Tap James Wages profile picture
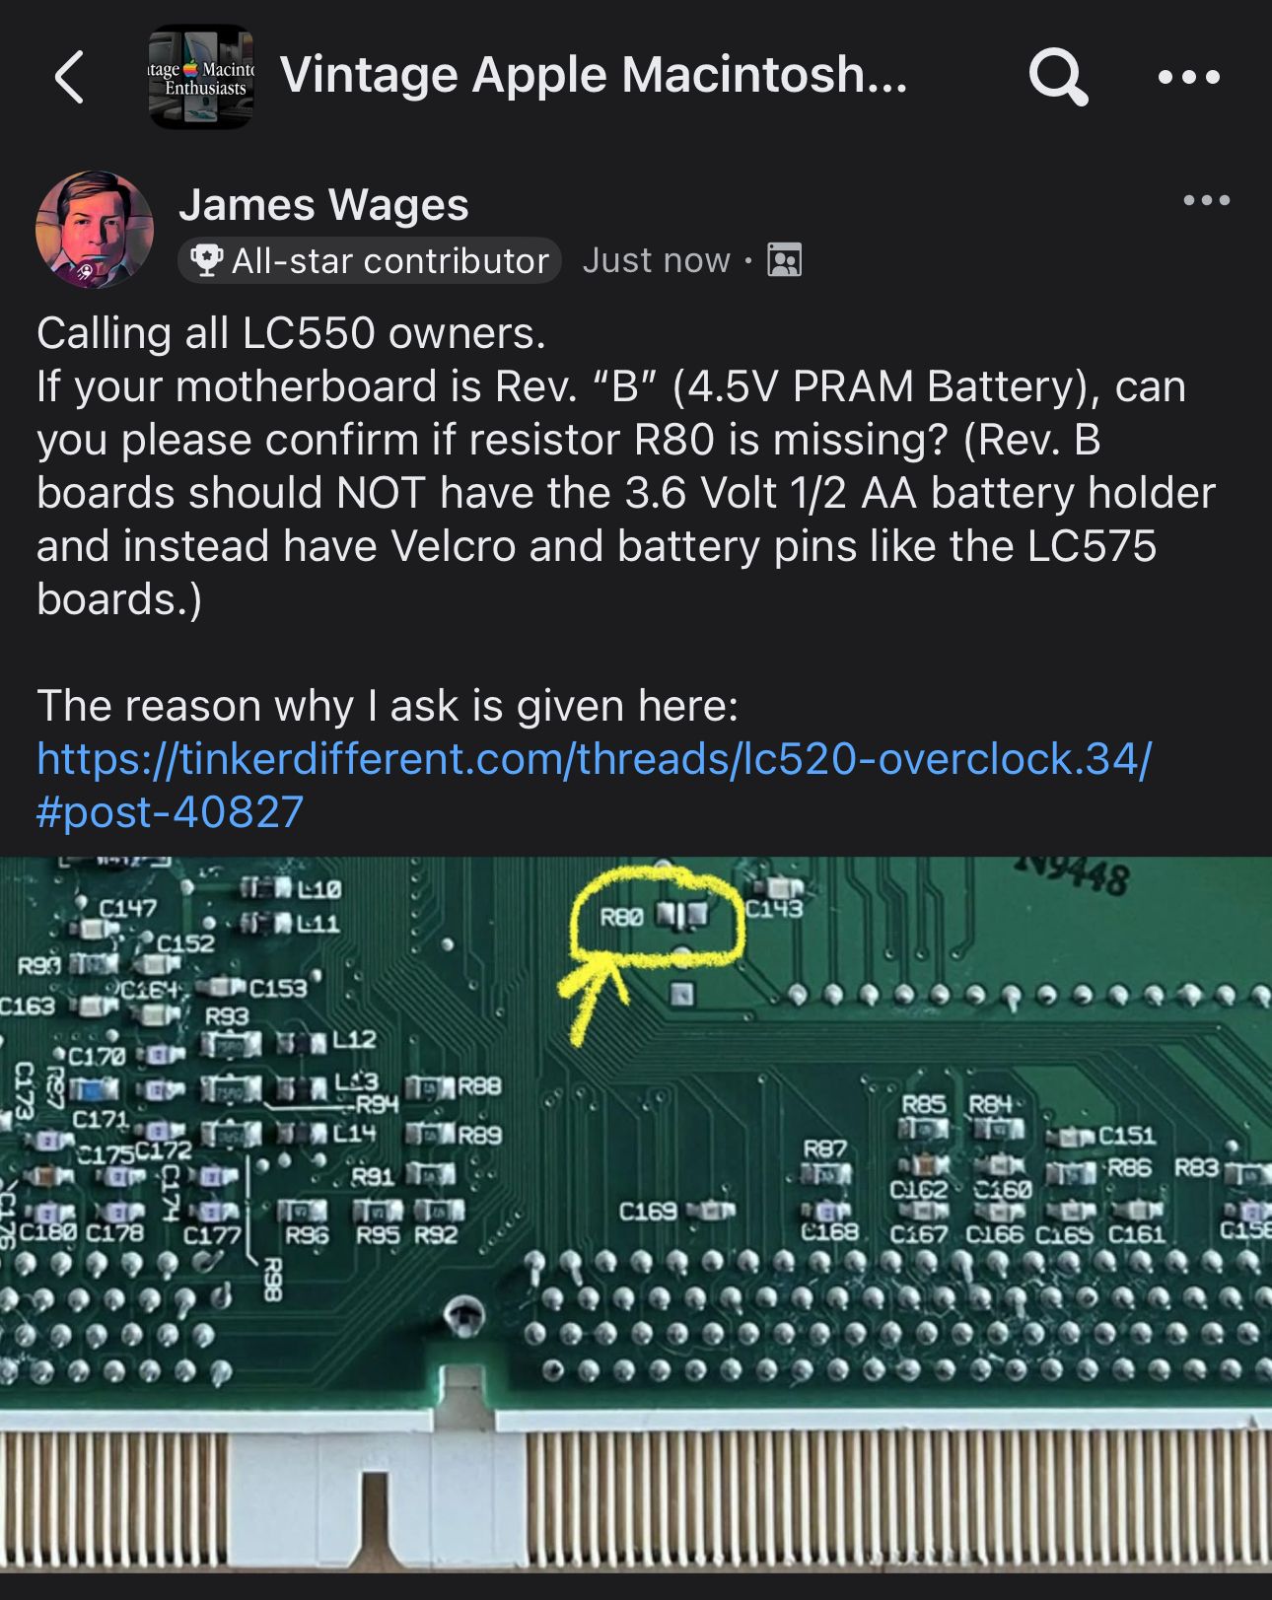Image resolution: width=1272 pixels, height=1600 pixels. coord(95,230)
